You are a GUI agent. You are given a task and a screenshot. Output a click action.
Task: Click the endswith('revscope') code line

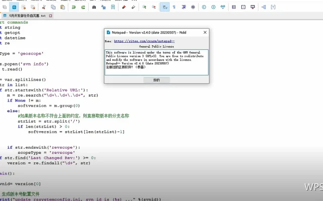coord(43,147)
